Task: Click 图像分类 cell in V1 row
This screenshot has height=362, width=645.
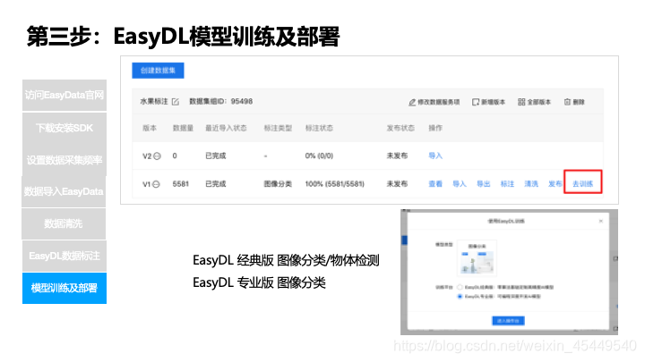Action: (278, 184)
